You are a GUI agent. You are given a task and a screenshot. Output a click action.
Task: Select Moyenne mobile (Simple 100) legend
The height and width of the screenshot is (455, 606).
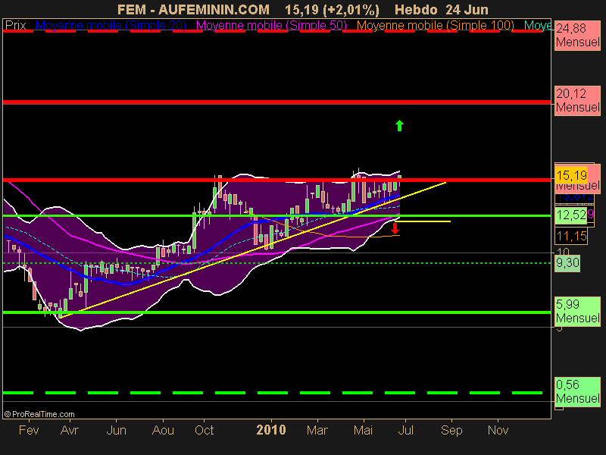pyautogui.click(x=435, y=26)
